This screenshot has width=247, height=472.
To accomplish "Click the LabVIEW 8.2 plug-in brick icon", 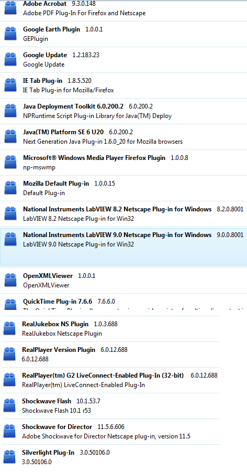I will [x=10, y=213].
